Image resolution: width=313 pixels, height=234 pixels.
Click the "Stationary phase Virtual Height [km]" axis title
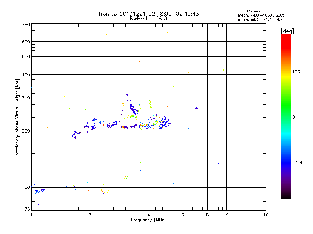17,117
